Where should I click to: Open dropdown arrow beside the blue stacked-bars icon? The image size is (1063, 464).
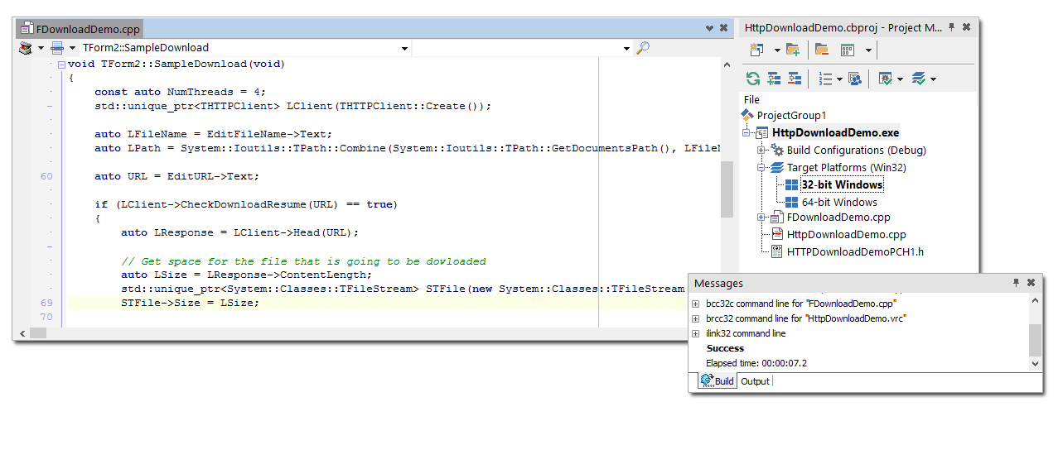tap(72, 48)
